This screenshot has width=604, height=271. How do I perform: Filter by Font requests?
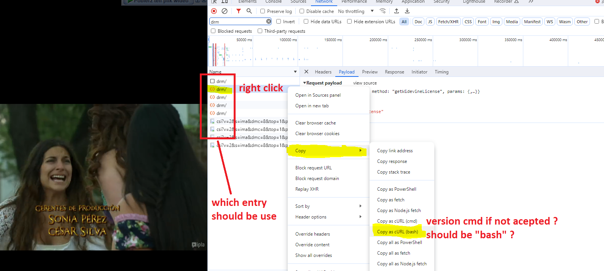tap(482, 22)
